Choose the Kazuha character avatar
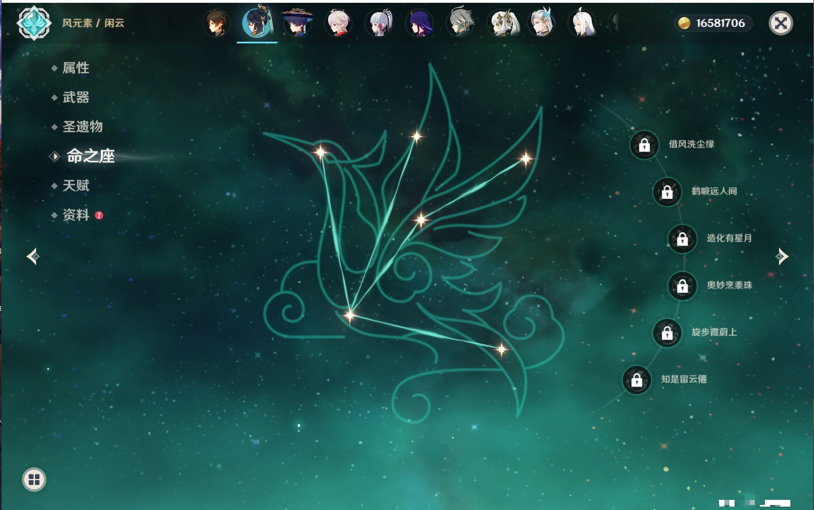 338,24
